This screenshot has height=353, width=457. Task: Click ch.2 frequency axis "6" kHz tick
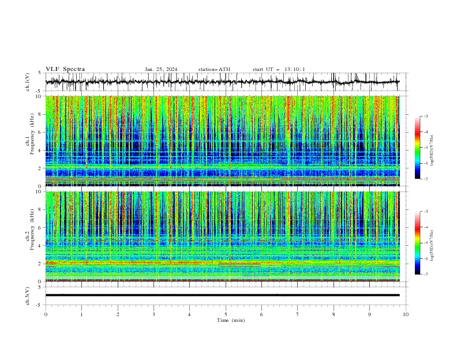point(40,228)
